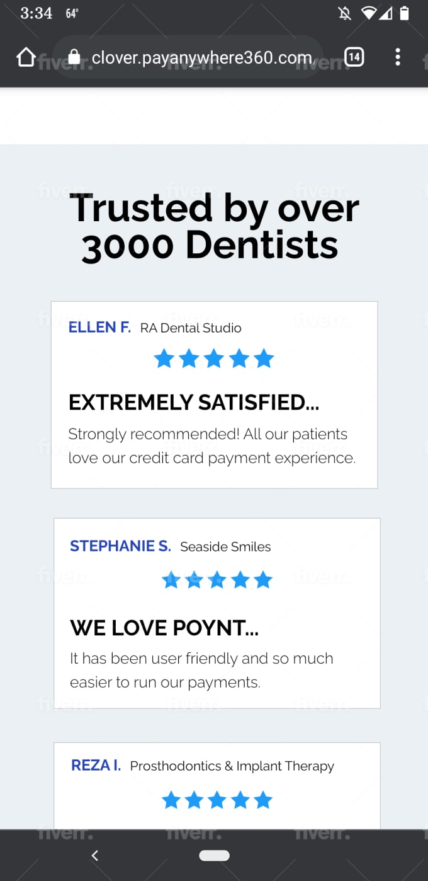Viewport: 428px width, 881px height.
Task: Select the STEPHANIE S. reviewer name
Action: [120, 546]
